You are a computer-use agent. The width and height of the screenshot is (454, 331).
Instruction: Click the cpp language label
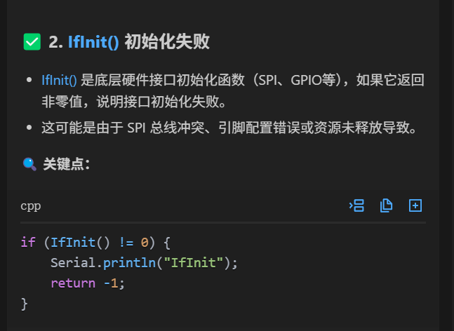point(31,206)
